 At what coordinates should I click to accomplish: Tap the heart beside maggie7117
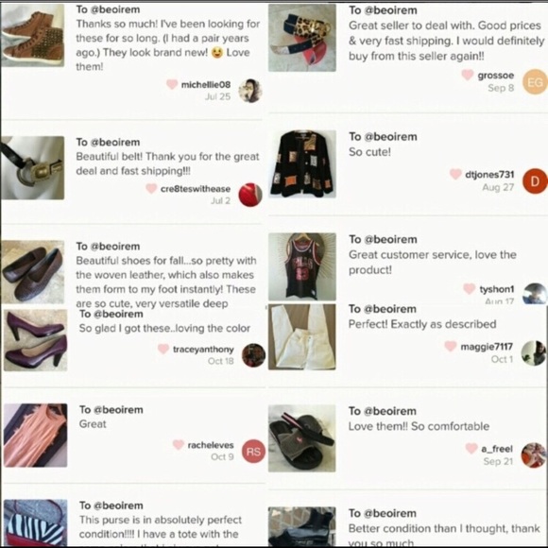click(x=450, y=346)
